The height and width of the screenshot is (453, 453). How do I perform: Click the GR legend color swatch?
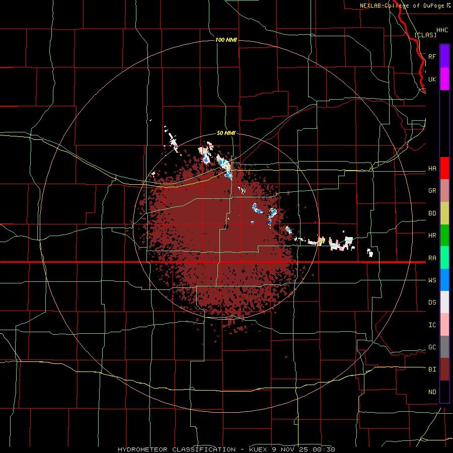coord(444,191)
